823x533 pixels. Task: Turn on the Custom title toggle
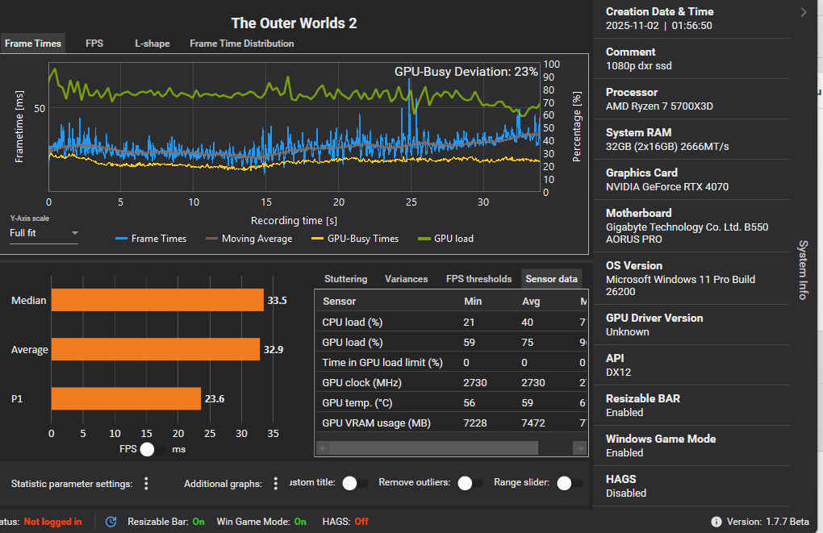click(x=354, y=483)
